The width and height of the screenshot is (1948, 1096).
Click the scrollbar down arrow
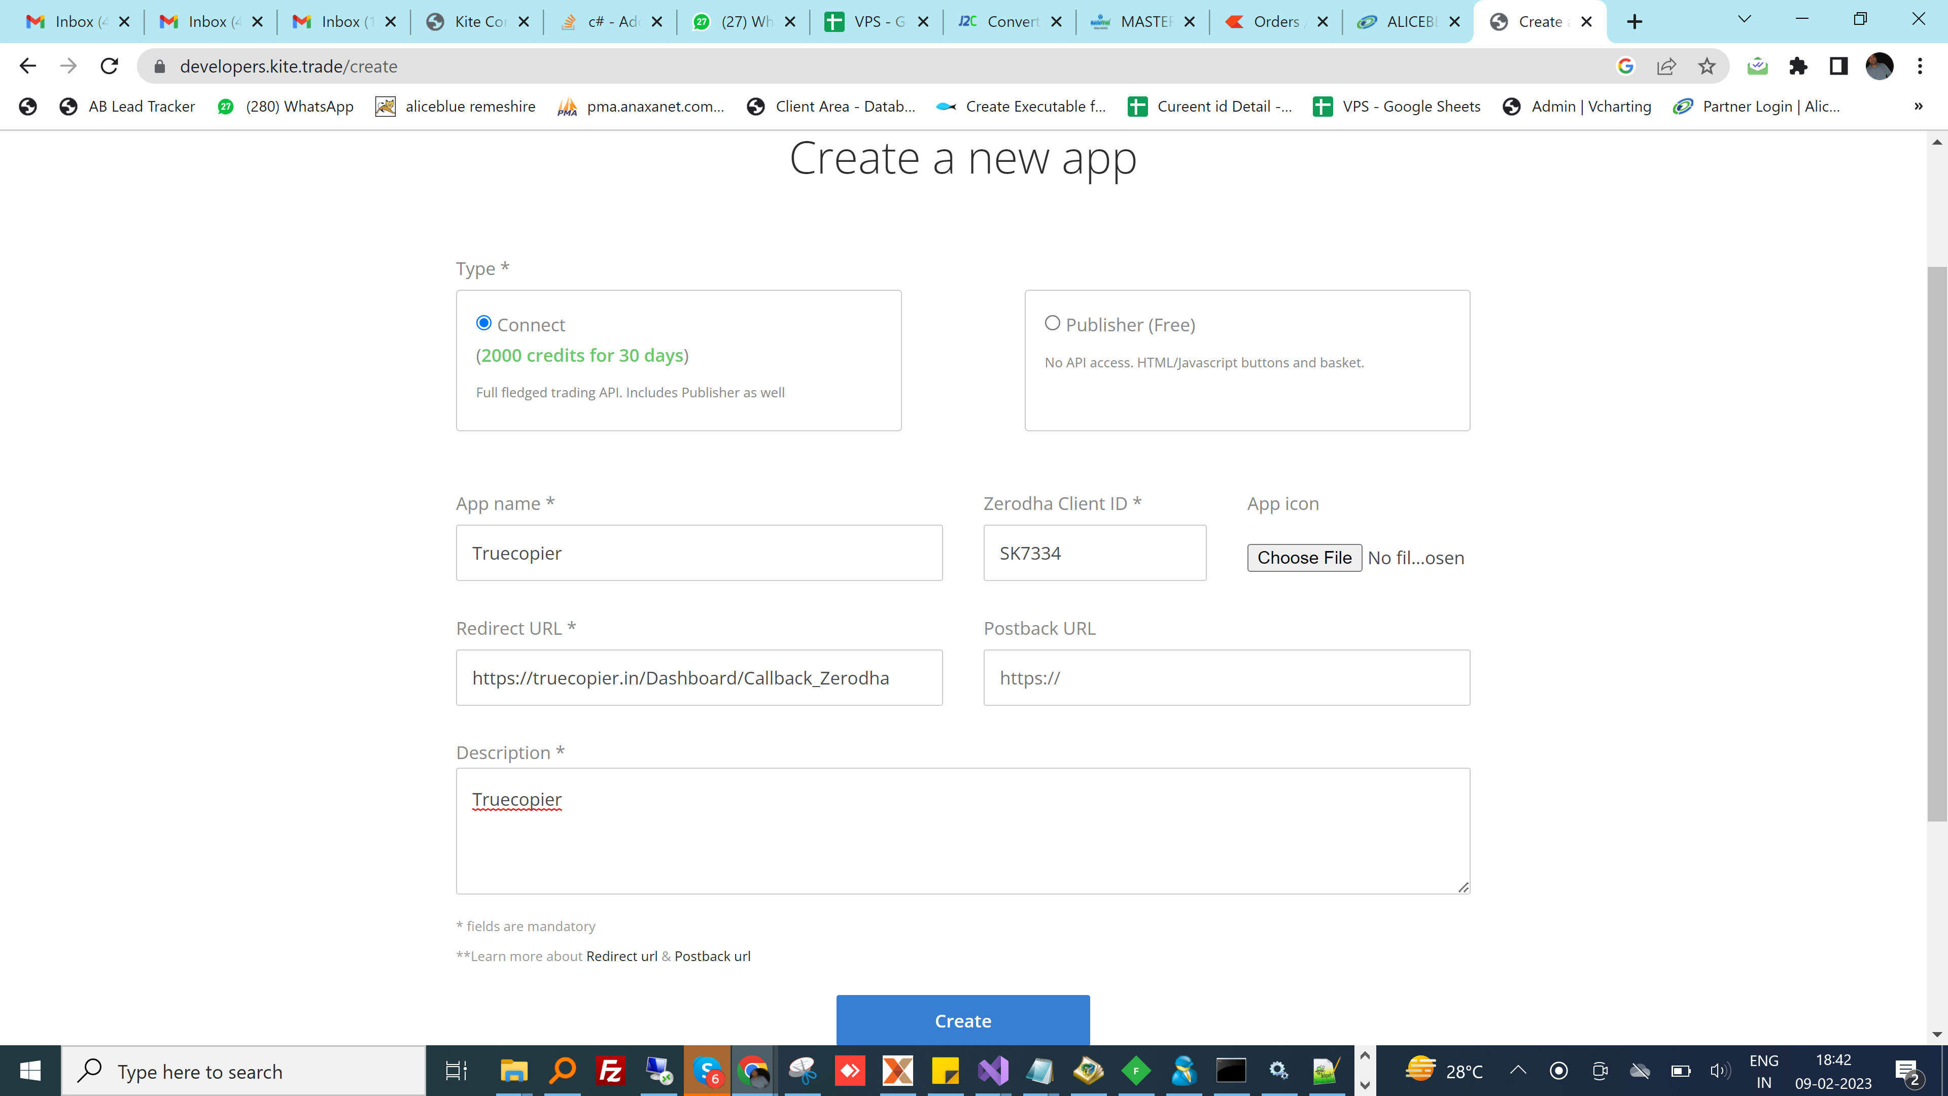[1937, 1034]
